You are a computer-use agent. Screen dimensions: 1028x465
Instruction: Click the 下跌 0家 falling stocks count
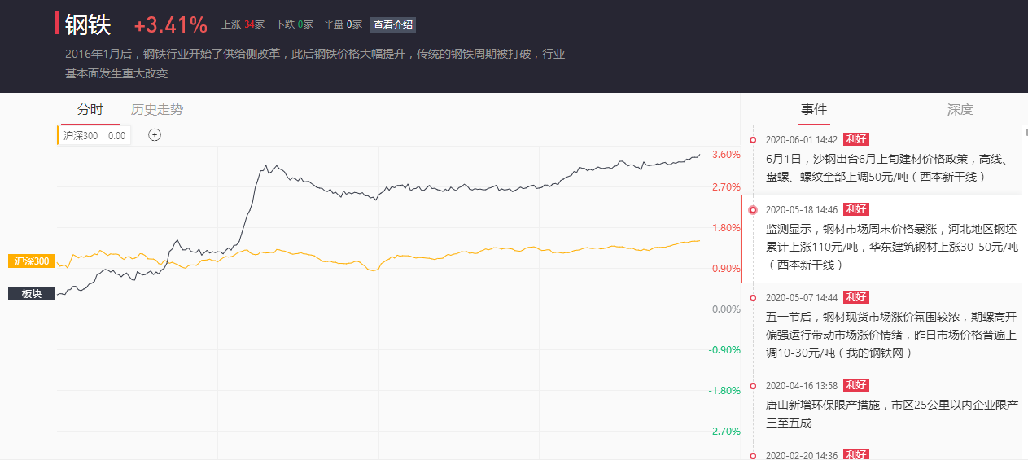294,24
